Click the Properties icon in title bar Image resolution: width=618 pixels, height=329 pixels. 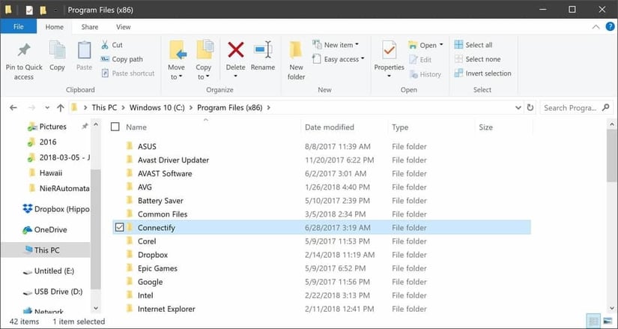click(x=29, y=10)
